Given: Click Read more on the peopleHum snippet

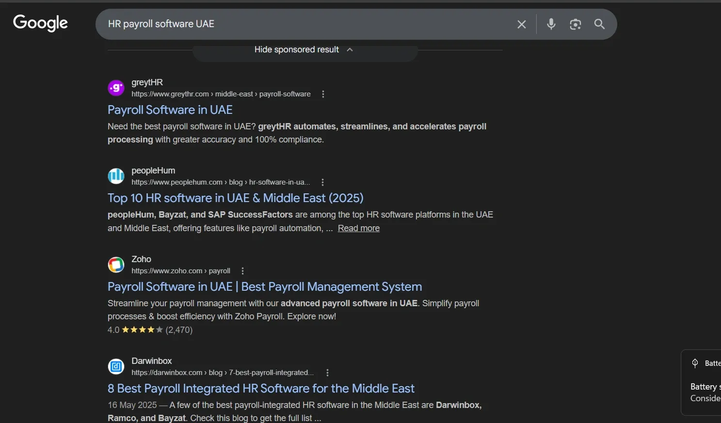Looking at the screenshot, I should point(358,228).
